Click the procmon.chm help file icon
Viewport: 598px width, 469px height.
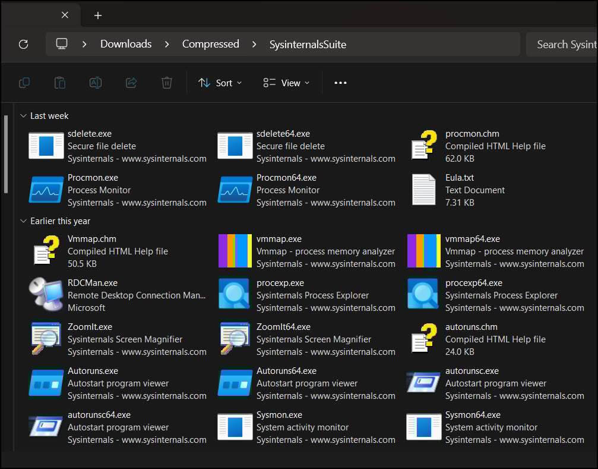coord(424,145)
